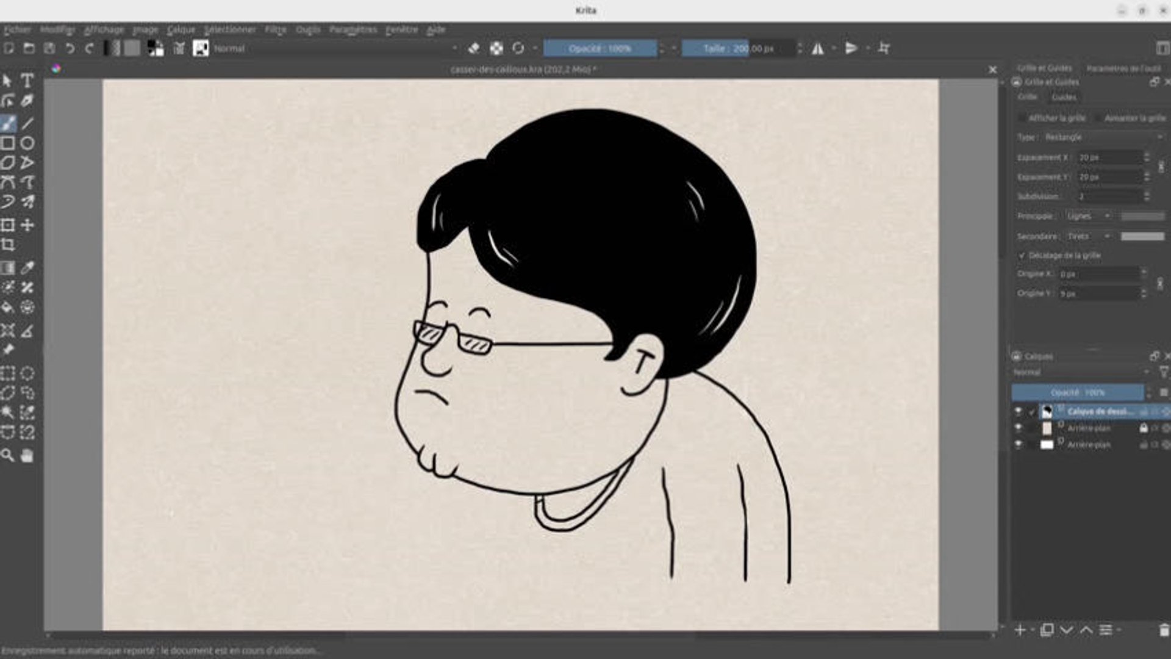Pick the color sampler eyedropper tool

coord(27,268)
